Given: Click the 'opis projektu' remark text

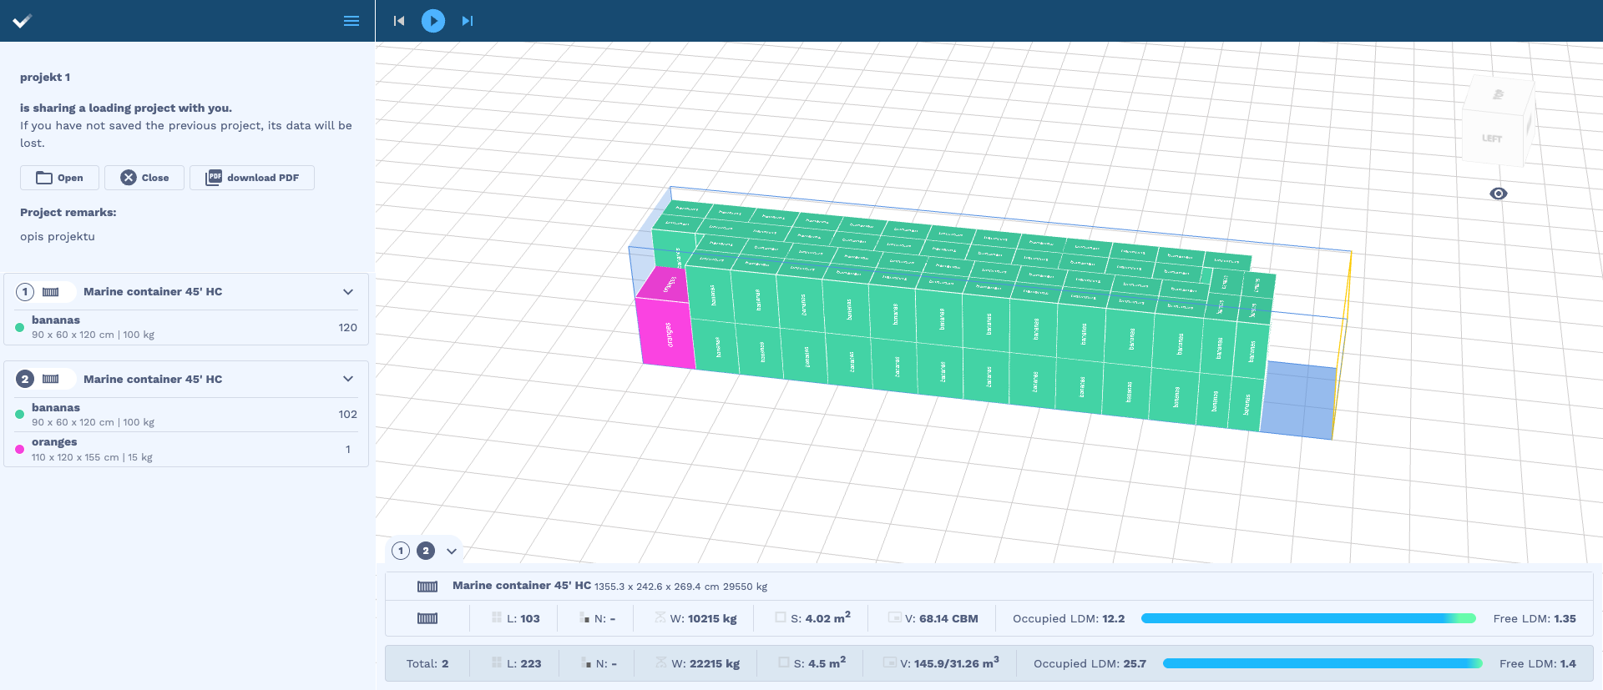Looking at the screenshot, I should pyautogui.click(x=58, y=237).
